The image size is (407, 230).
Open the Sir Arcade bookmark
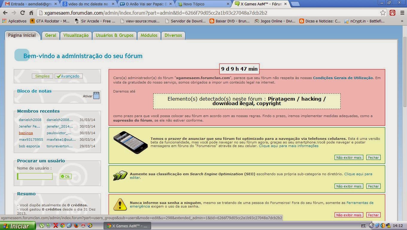[95, 21]
